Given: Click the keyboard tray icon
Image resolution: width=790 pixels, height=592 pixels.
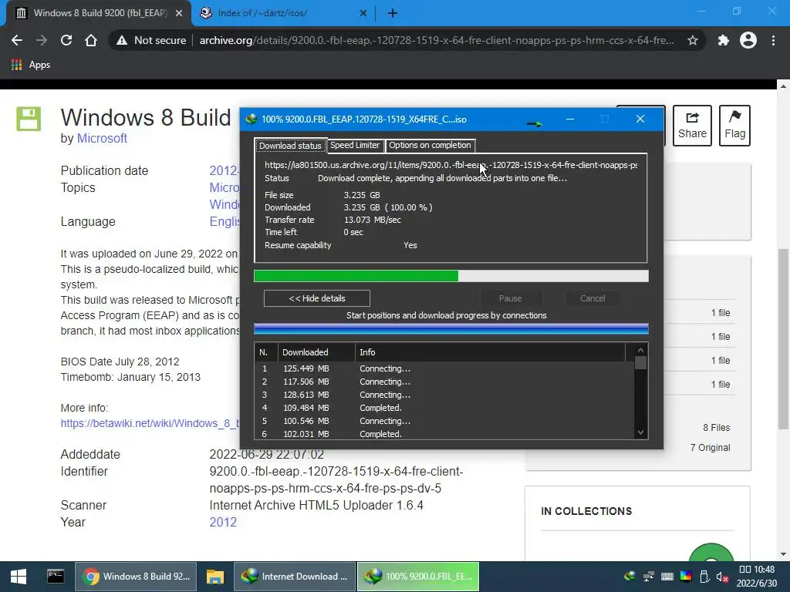Looking at the screenshot, I should tap(667, 577).
